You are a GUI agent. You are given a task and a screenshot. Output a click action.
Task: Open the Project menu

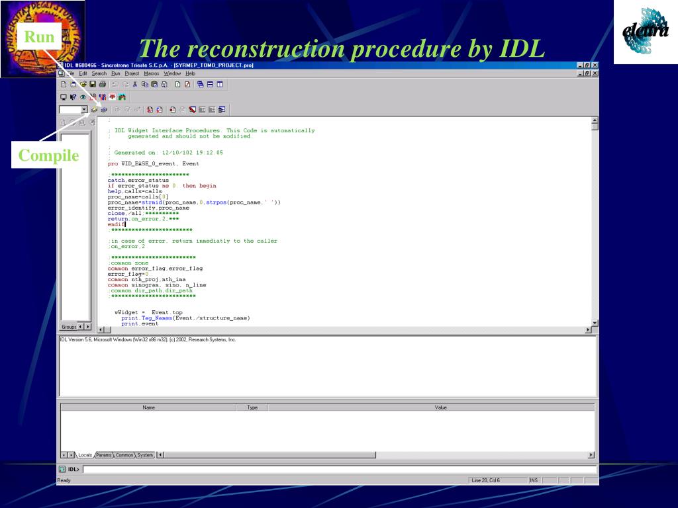pos(132,73)
